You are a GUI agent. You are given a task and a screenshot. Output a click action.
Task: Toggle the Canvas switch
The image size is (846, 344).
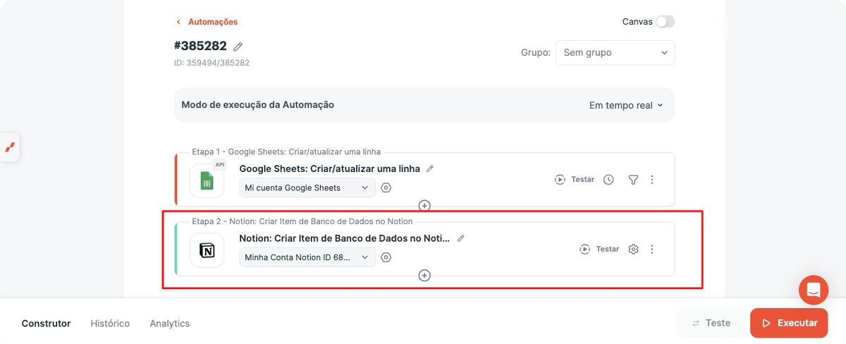point(665,22)
